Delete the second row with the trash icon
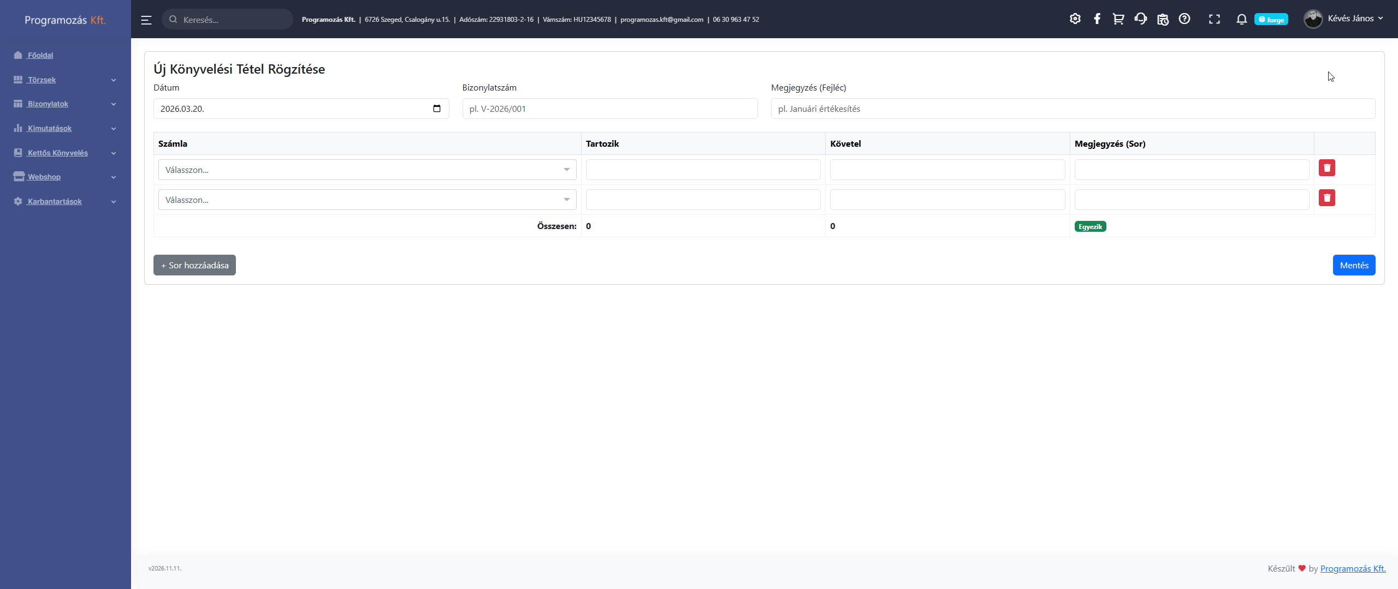 1326,198
